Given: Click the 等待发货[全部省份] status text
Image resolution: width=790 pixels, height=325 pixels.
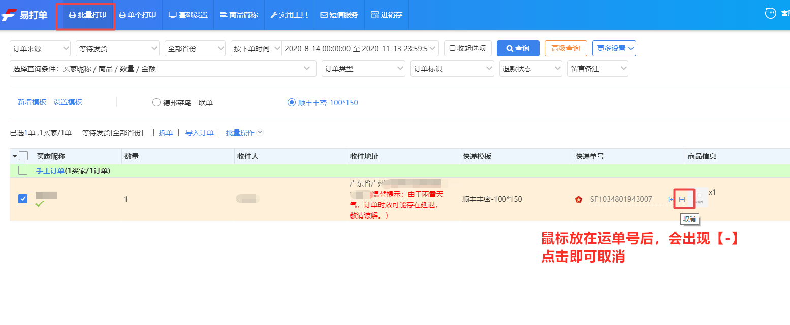Looking at the screenshot, I should pyautogui.click(x=112, y=133).
